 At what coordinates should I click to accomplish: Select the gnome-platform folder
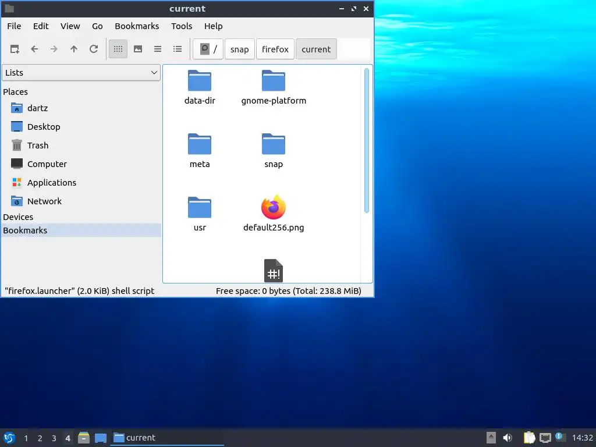point(274,87)
